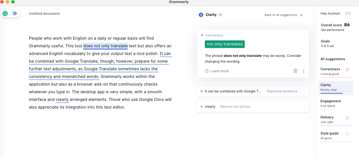359x158 pixels.
Task: Click the Style guide check mark icon
Action: click(347, 134)
